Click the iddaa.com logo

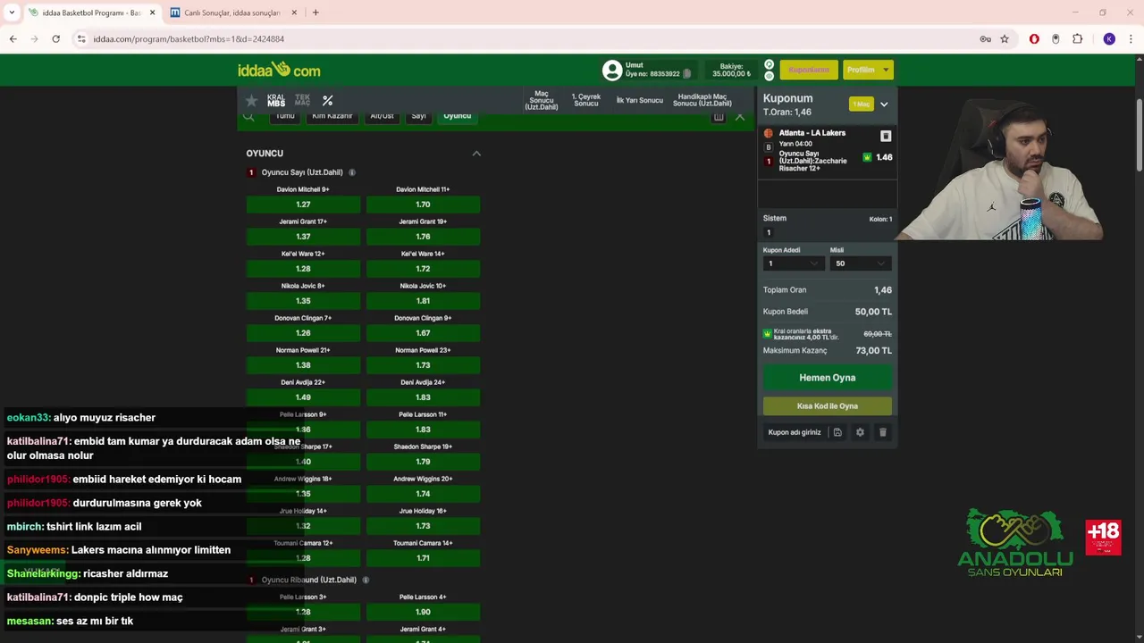(x=279, y=70)
